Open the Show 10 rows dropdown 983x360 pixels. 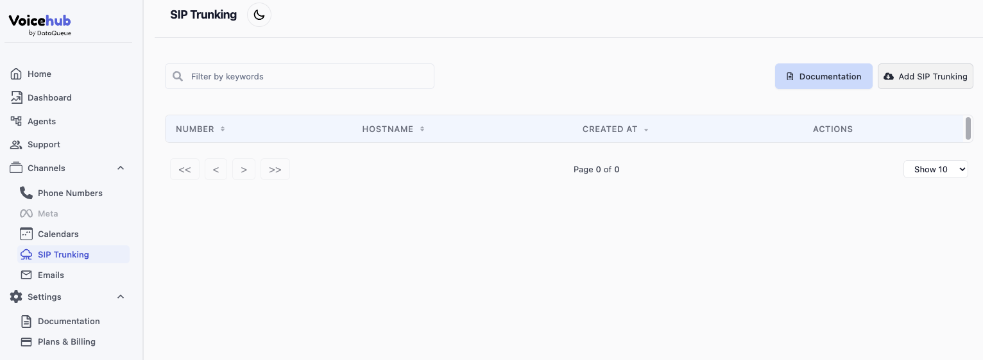(935, 169)
